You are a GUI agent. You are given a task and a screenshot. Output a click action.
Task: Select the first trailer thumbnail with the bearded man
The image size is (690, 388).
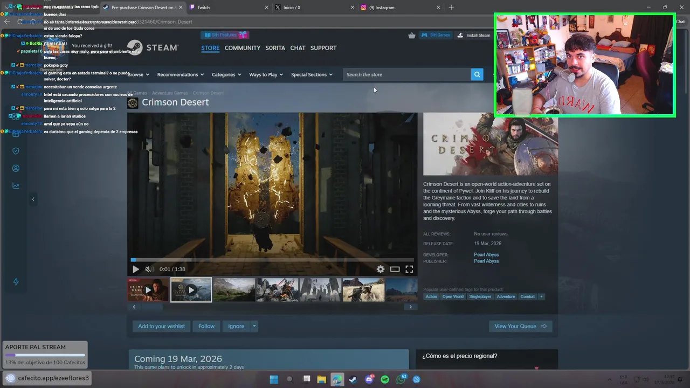148,290
